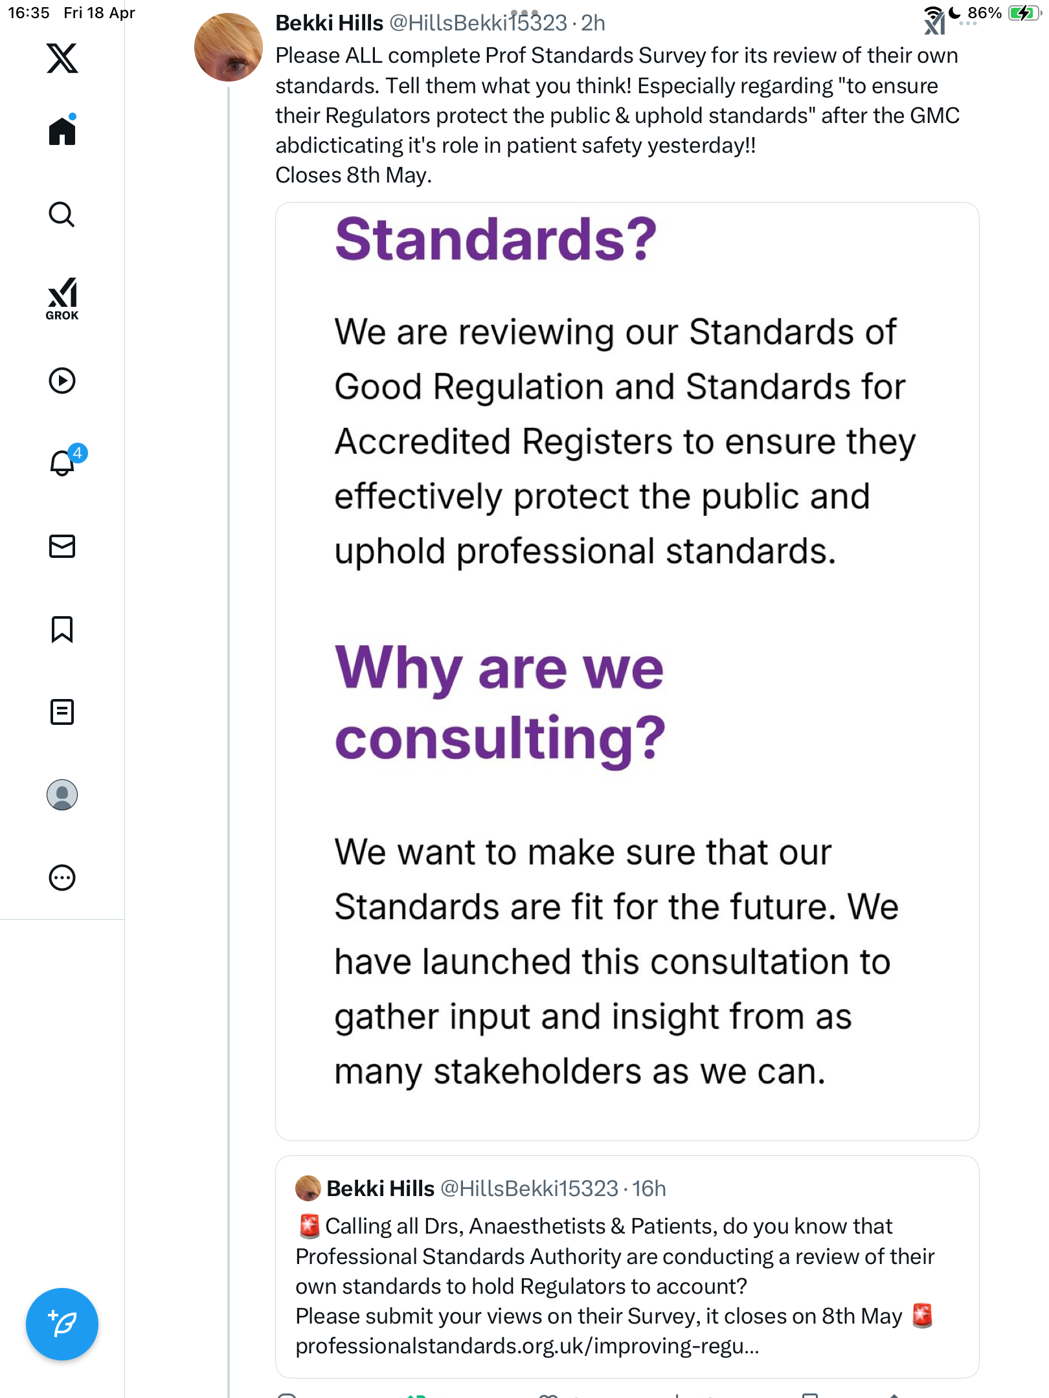
Task: Open the Profile avatar icon in sidebar
Action: tap(62, 795)
